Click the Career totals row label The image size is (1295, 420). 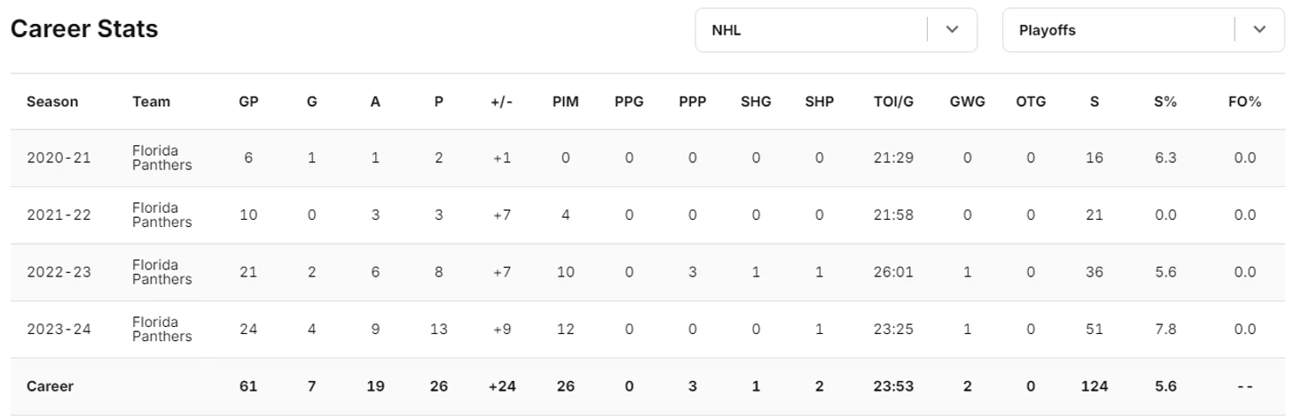coord(50,387)
